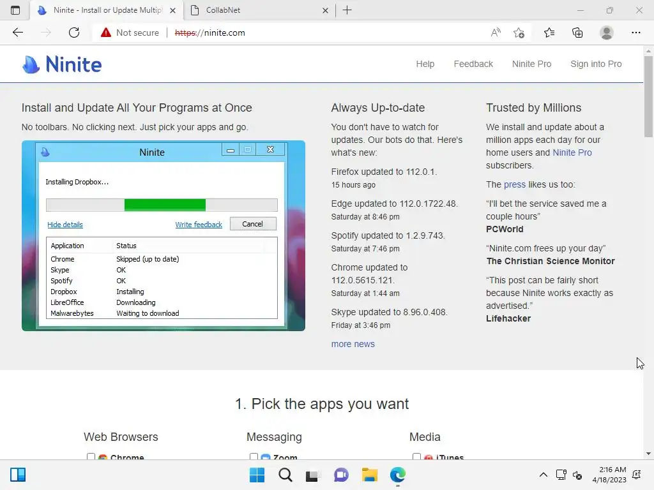
Task: Click the muted volume tray icon
Action: click(577, 475)
